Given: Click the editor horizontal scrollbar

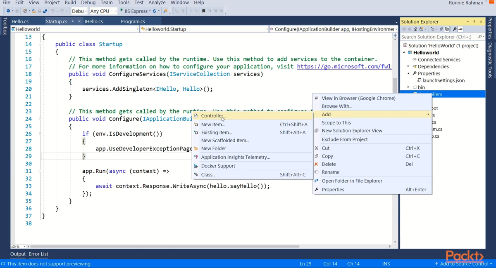Looking at the screenshot, I should 165,247.
